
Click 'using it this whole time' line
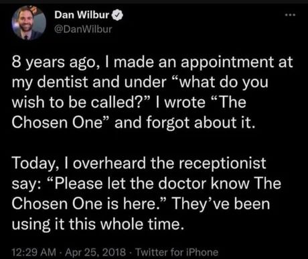98,225
